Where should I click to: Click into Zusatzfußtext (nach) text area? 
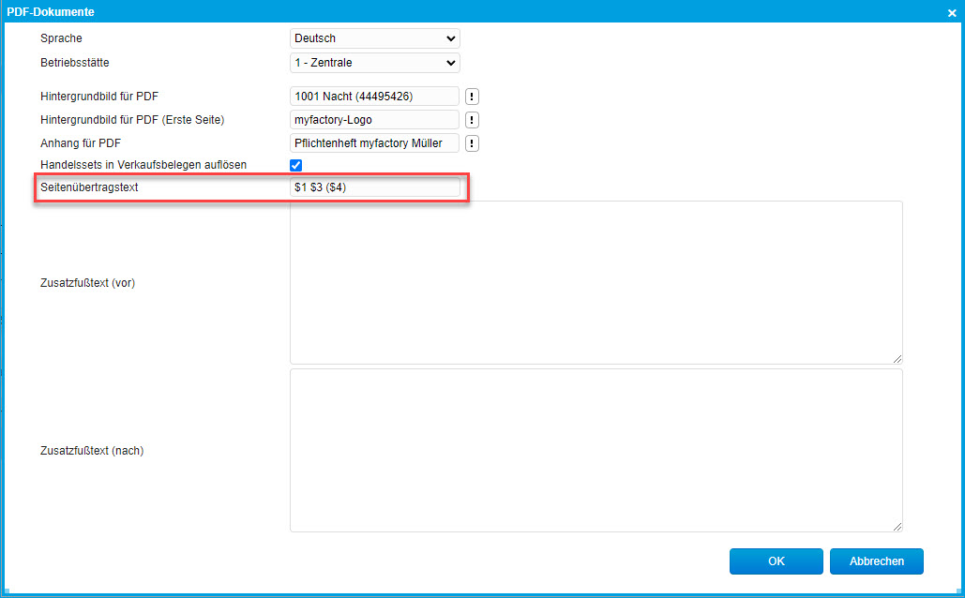point(596,450)
